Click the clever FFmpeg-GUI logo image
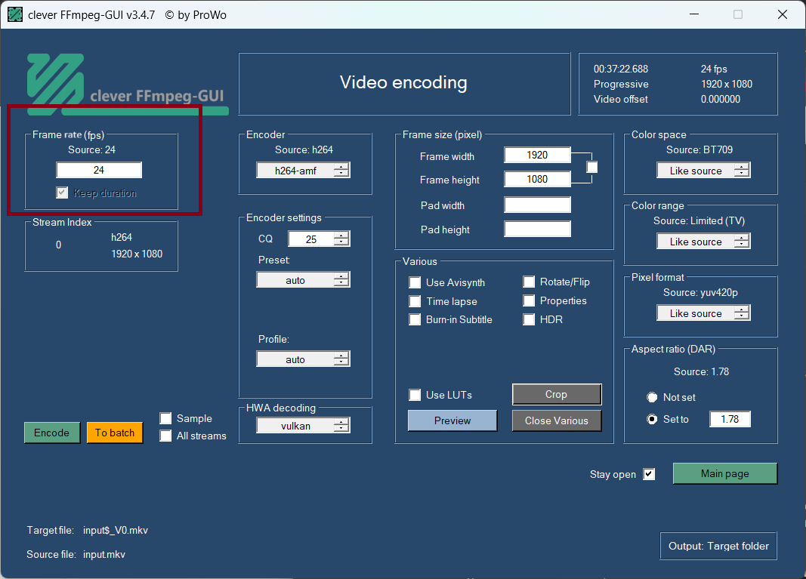Image resolution: width=806 pixels, height=579 pixels. point(128,85)
